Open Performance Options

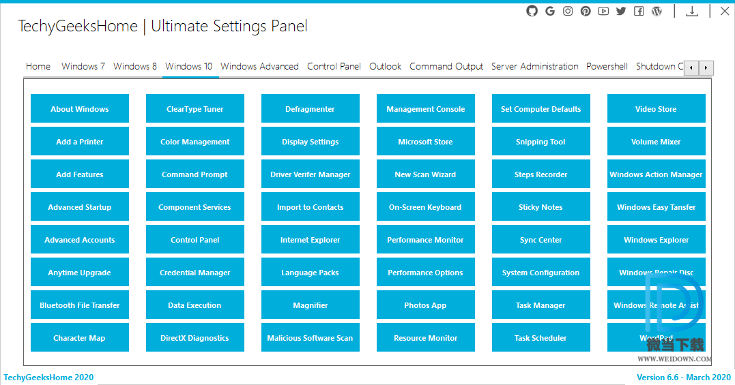click(426, 273)
